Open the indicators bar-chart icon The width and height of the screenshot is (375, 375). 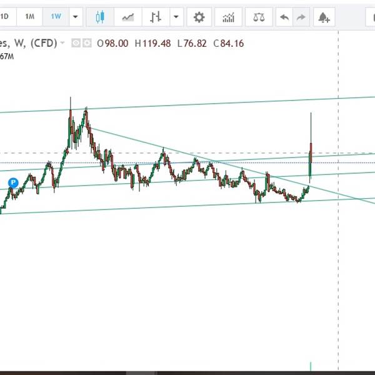pyautogui.click(x=228, y=17)
